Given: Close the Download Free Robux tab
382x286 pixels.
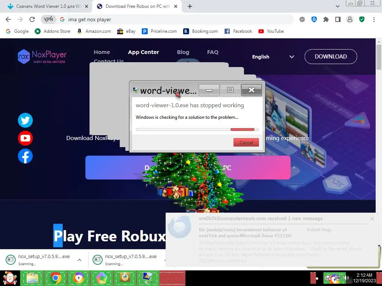Looking at the screenshot, I should (x=176, y=7).
